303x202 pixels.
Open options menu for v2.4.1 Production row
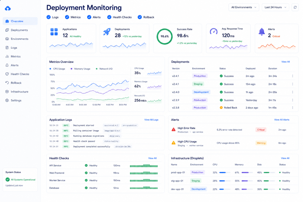[x=293, y=76]
